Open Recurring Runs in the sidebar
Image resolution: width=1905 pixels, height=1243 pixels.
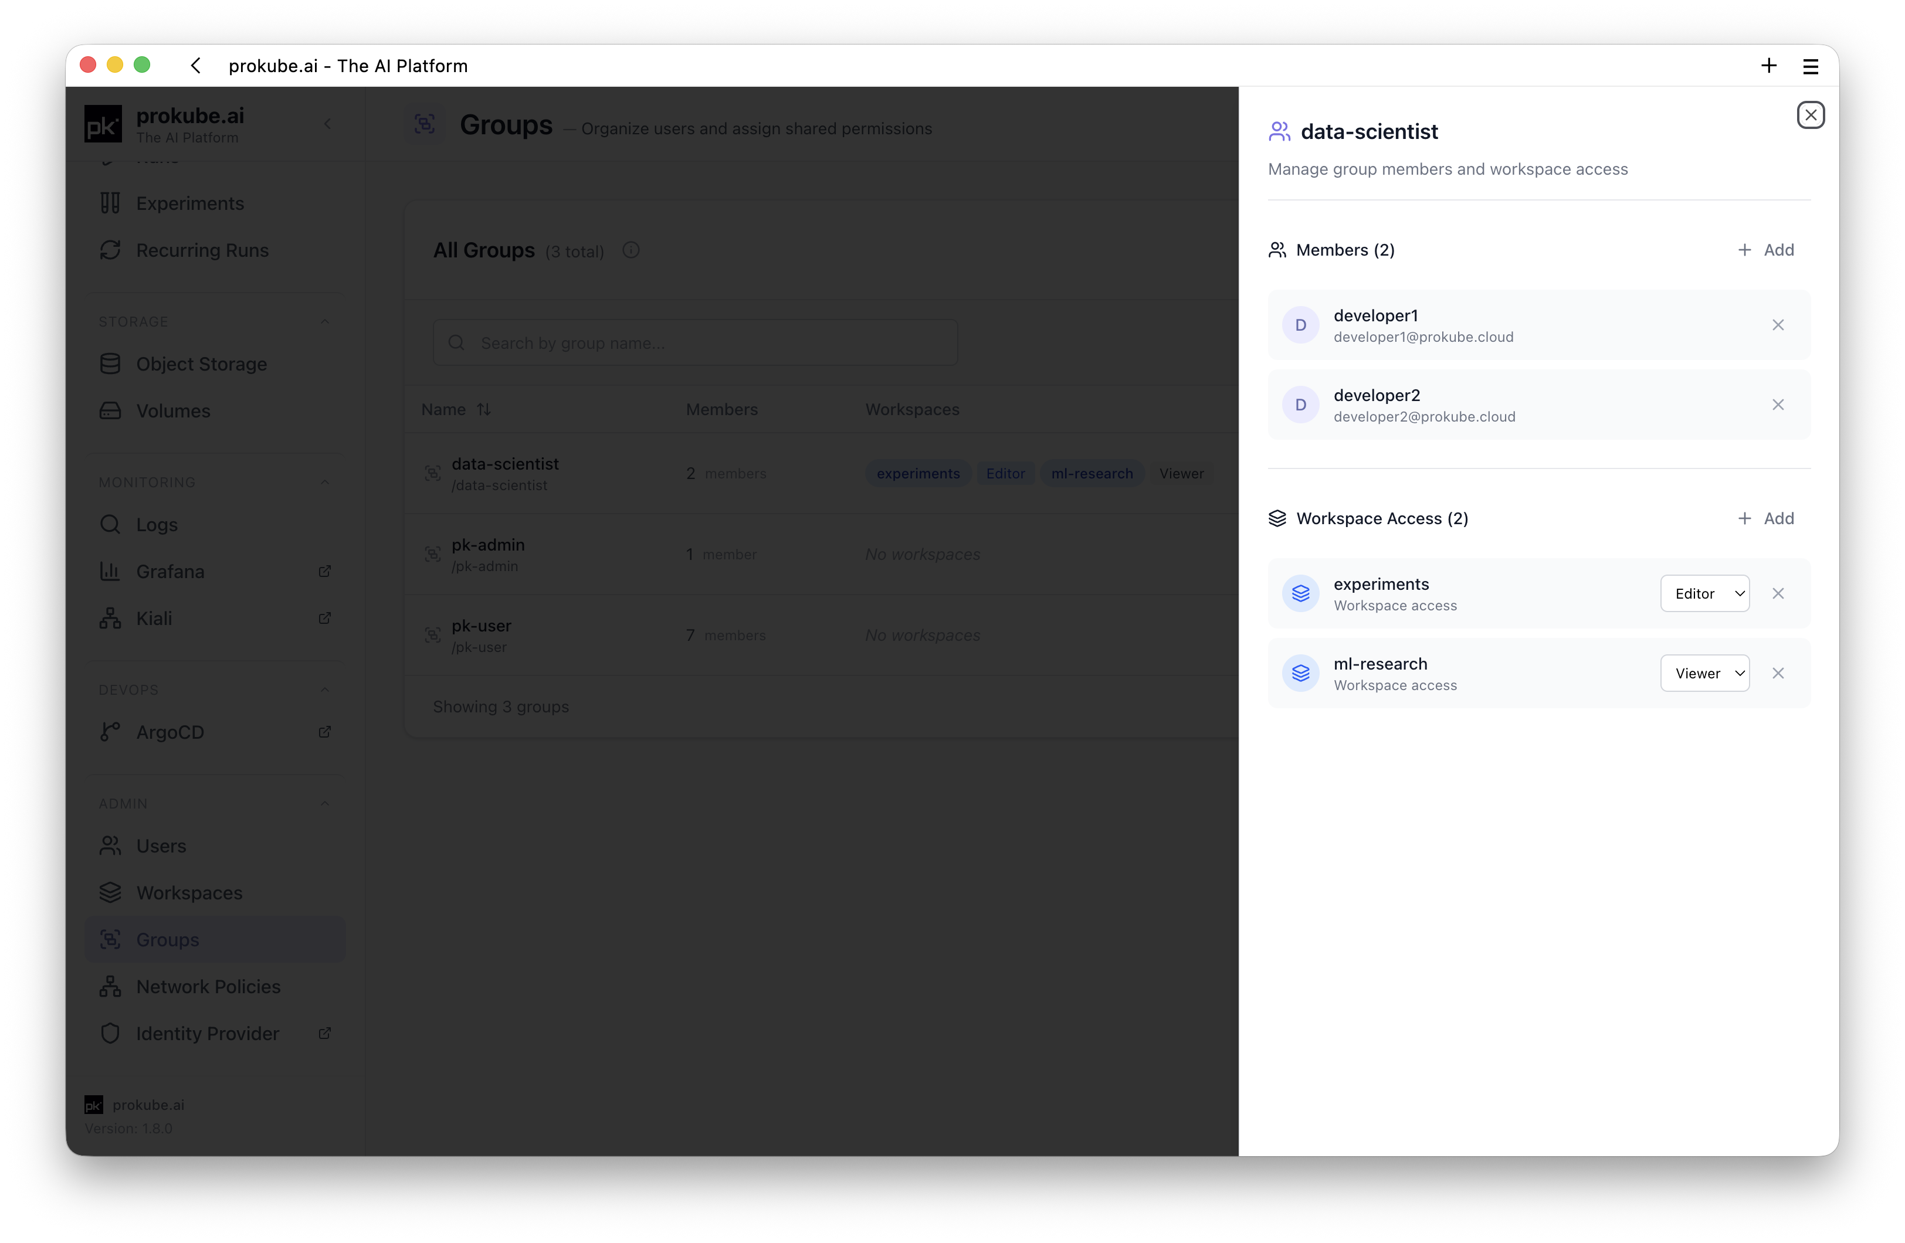click(215, 250)
